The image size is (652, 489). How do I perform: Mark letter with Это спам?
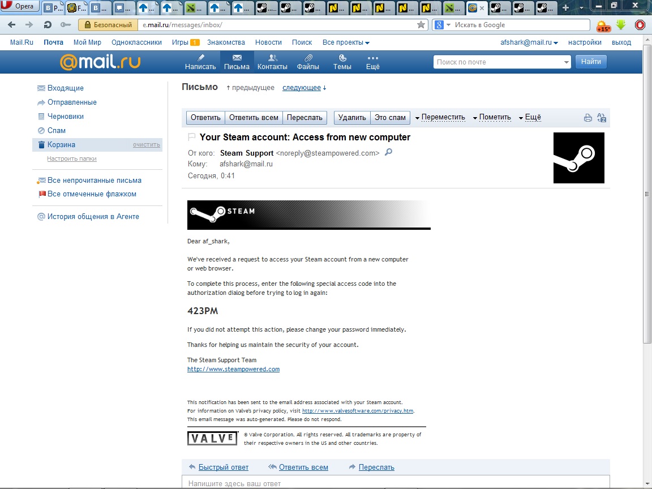[x=390, y=118]
